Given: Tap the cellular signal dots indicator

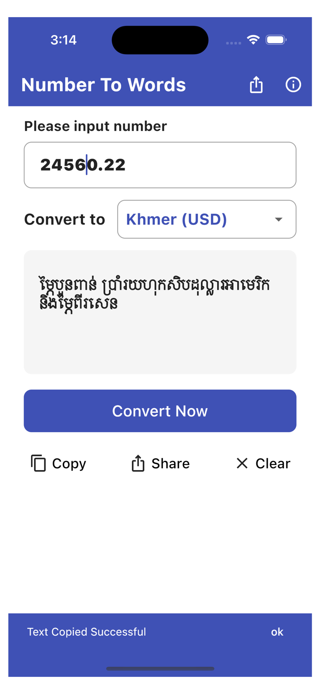Looking at the screenshot, I should [233, 43].
